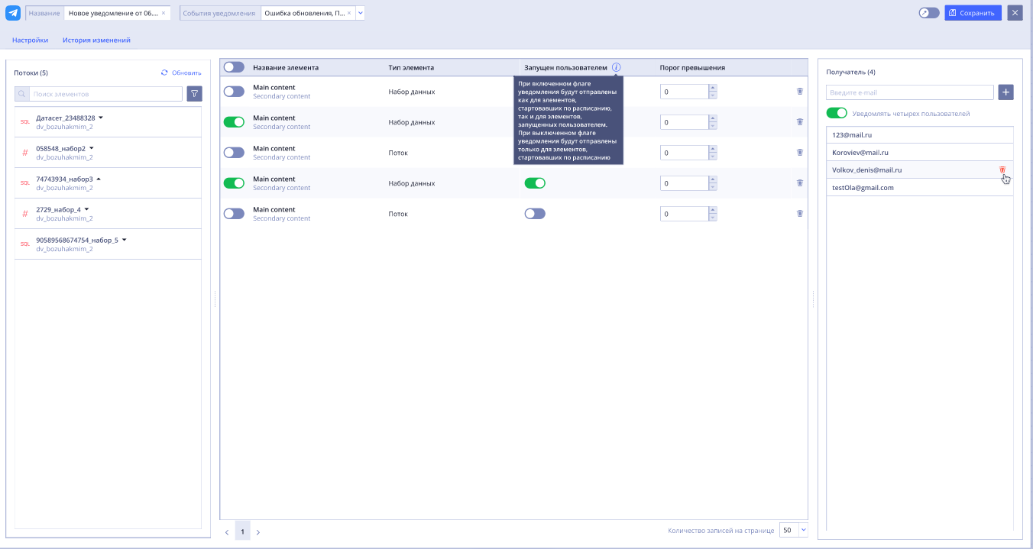
Task: Enable the third row Поток switch
Action: click(234, 153)
